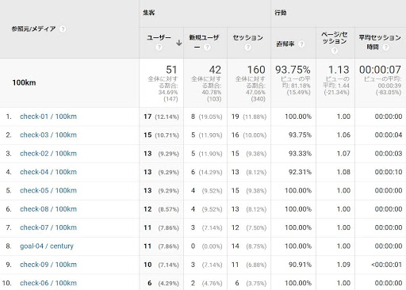
Task: Click help icon beside 平均セッション時間 header
Action: (386, 48)
